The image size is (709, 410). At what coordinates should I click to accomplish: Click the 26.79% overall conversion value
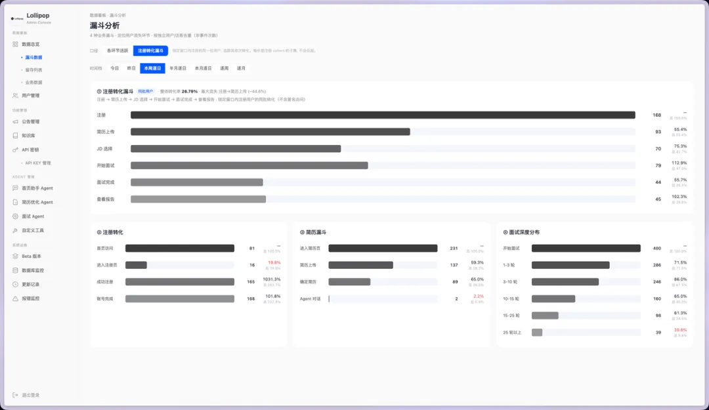190,91
